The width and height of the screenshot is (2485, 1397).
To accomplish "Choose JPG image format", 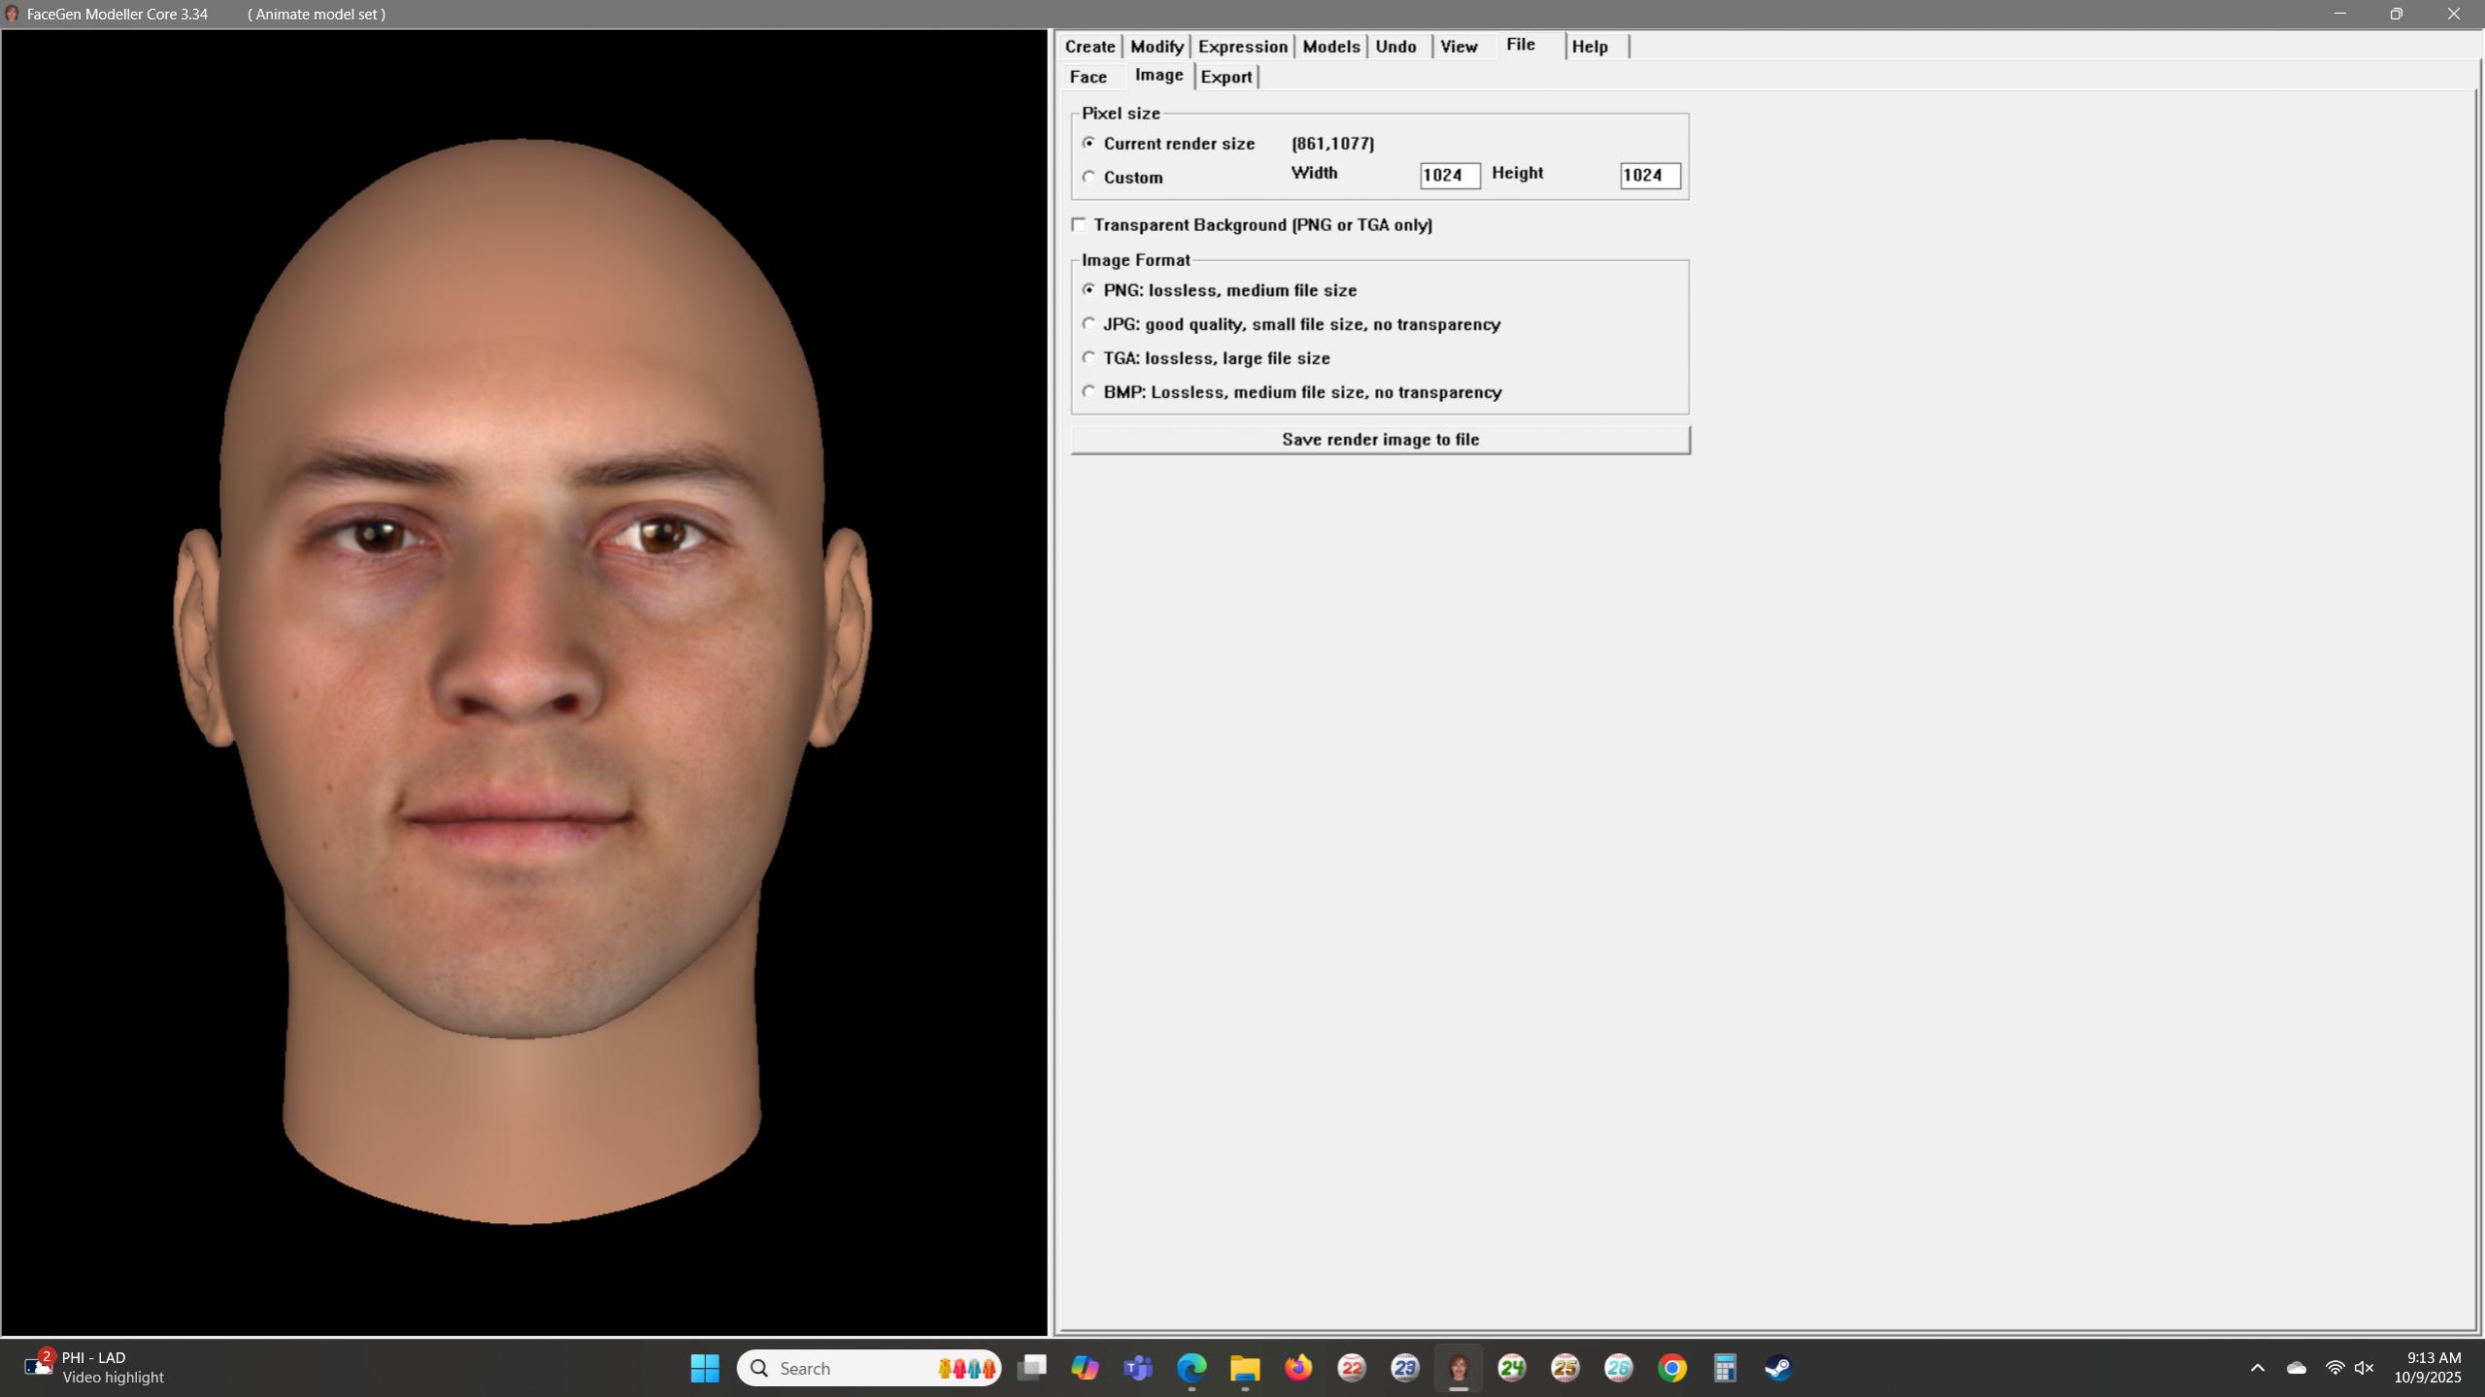I will [x=1089, y=324].
